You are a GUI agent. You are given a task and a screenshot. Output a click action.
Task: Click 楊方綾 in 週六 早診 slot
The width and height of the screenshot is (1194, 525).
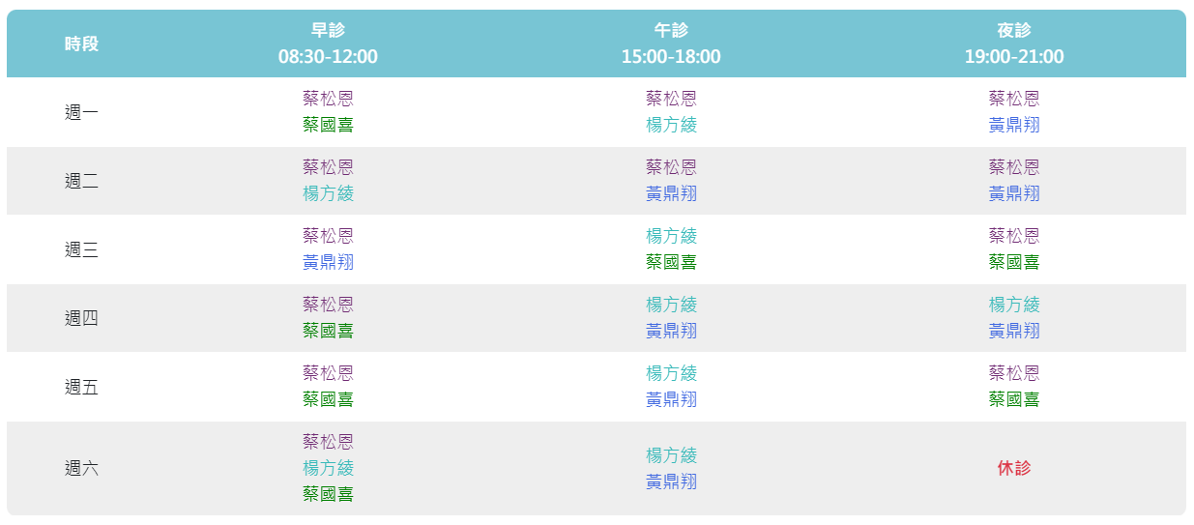(328, 468)
